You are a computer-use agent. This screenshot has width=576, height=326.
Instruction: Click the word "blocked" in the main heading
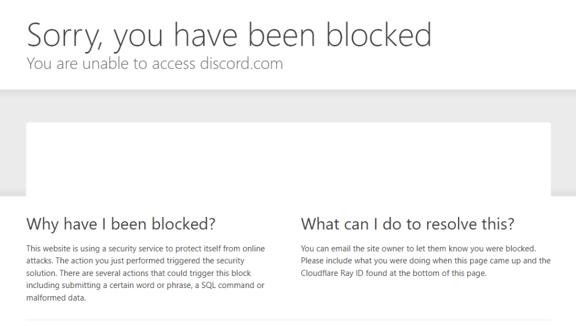point(379,35)
